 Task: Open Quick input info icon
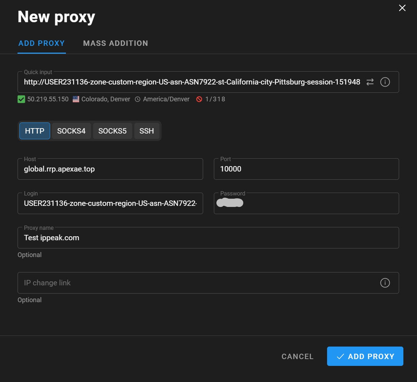[x=385, y=82]
